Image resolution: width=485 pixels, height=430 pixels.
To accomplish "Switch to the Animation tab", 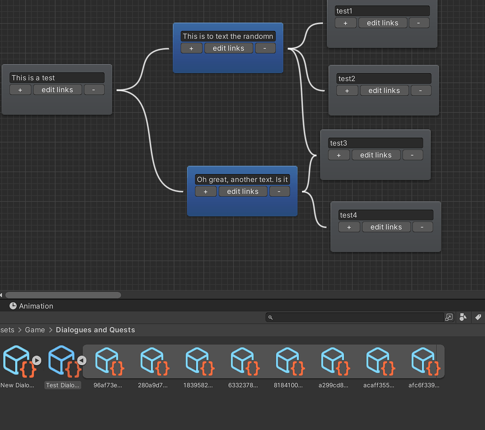I will pyautogui.click(x=31, y=306).
